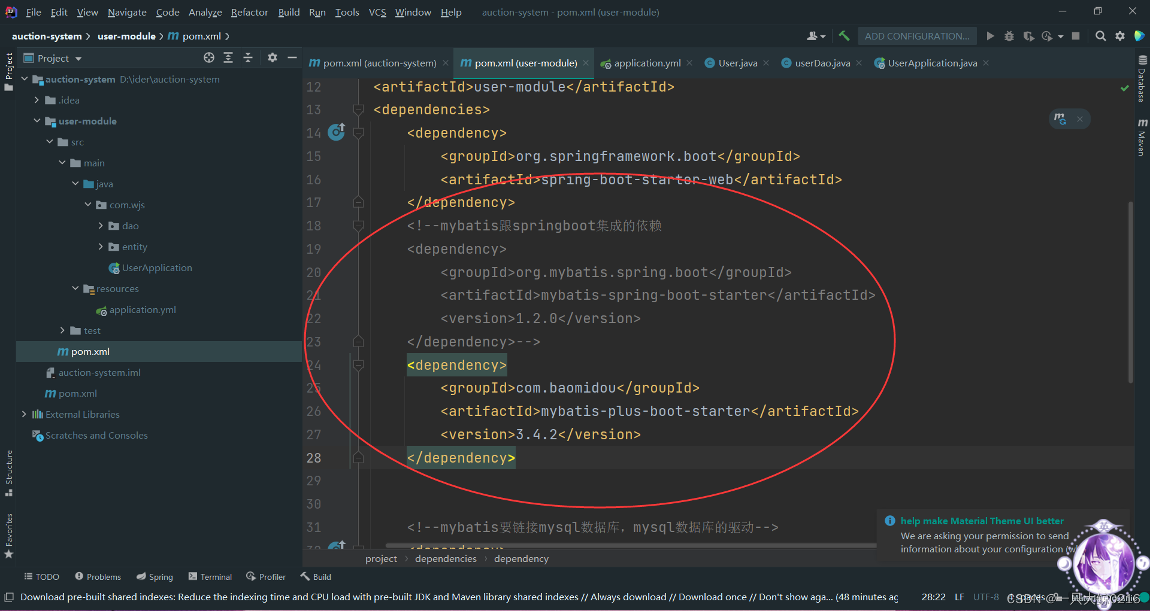Collapse all in Project panel toolbar

pos(248,58)
